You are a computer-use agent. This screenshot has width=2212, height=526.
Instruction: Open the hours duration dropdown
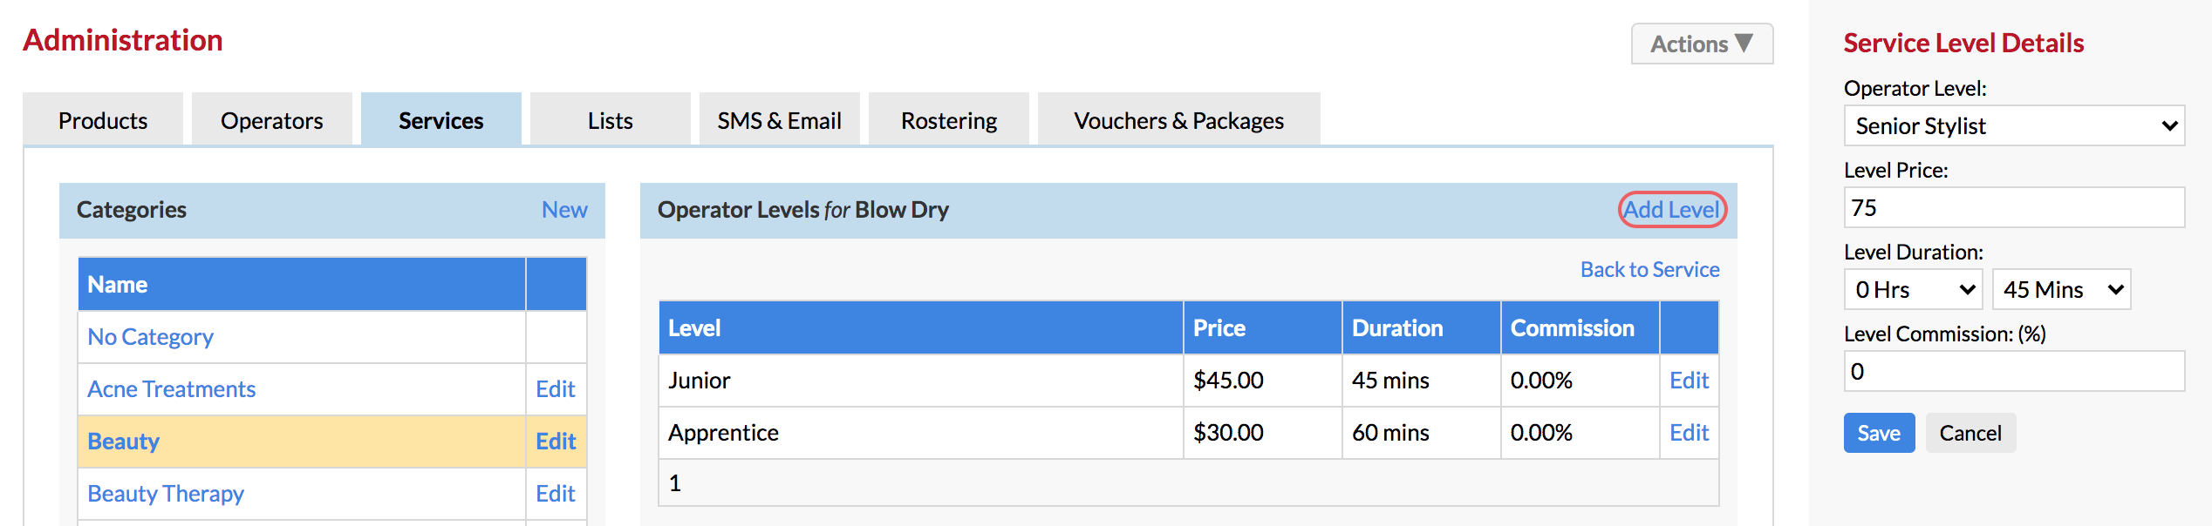coord(1914,289)
